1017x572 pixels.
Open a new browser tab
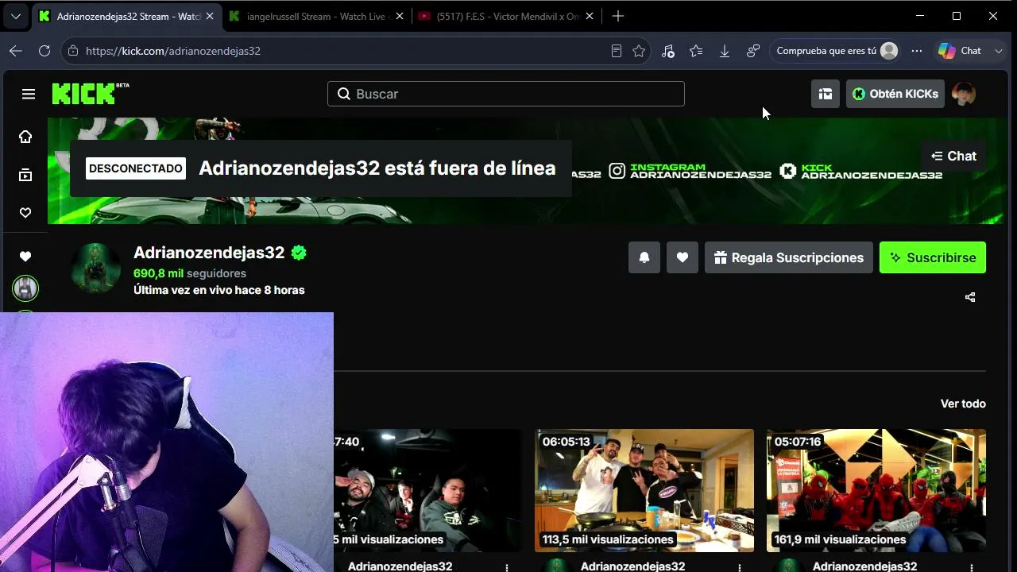[x=618, y=16]
